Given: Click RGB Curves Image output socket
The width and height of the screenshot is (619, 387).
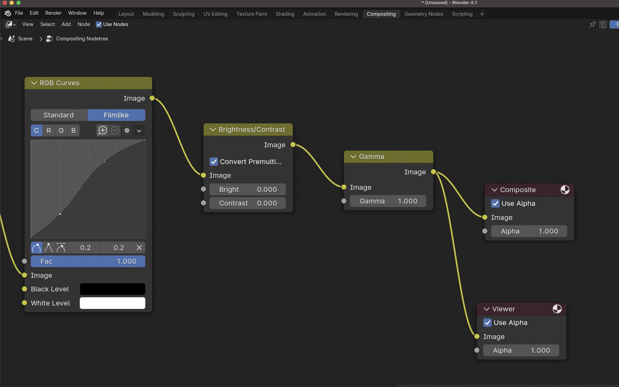Looking at the screenshot, I should point(152,98).
